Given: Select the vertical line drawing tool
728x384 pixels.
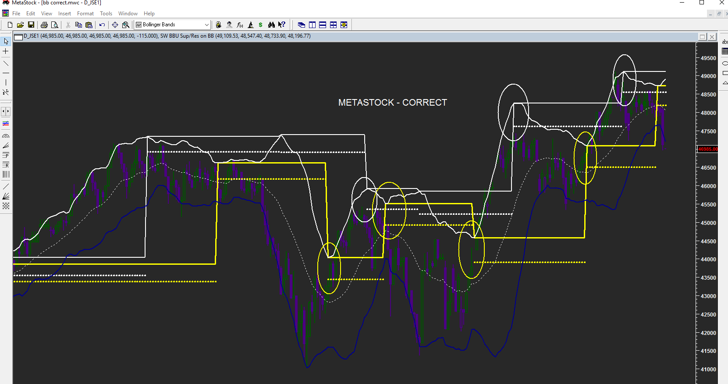Looking at the screenshot, I should (x=6, y=82).
